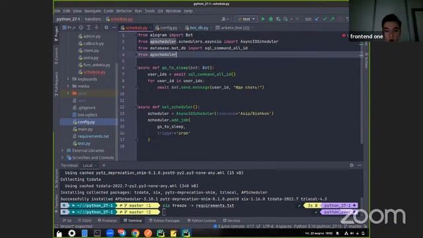
Task: Open the Python Packages tool window
Action: pos(165,220)
